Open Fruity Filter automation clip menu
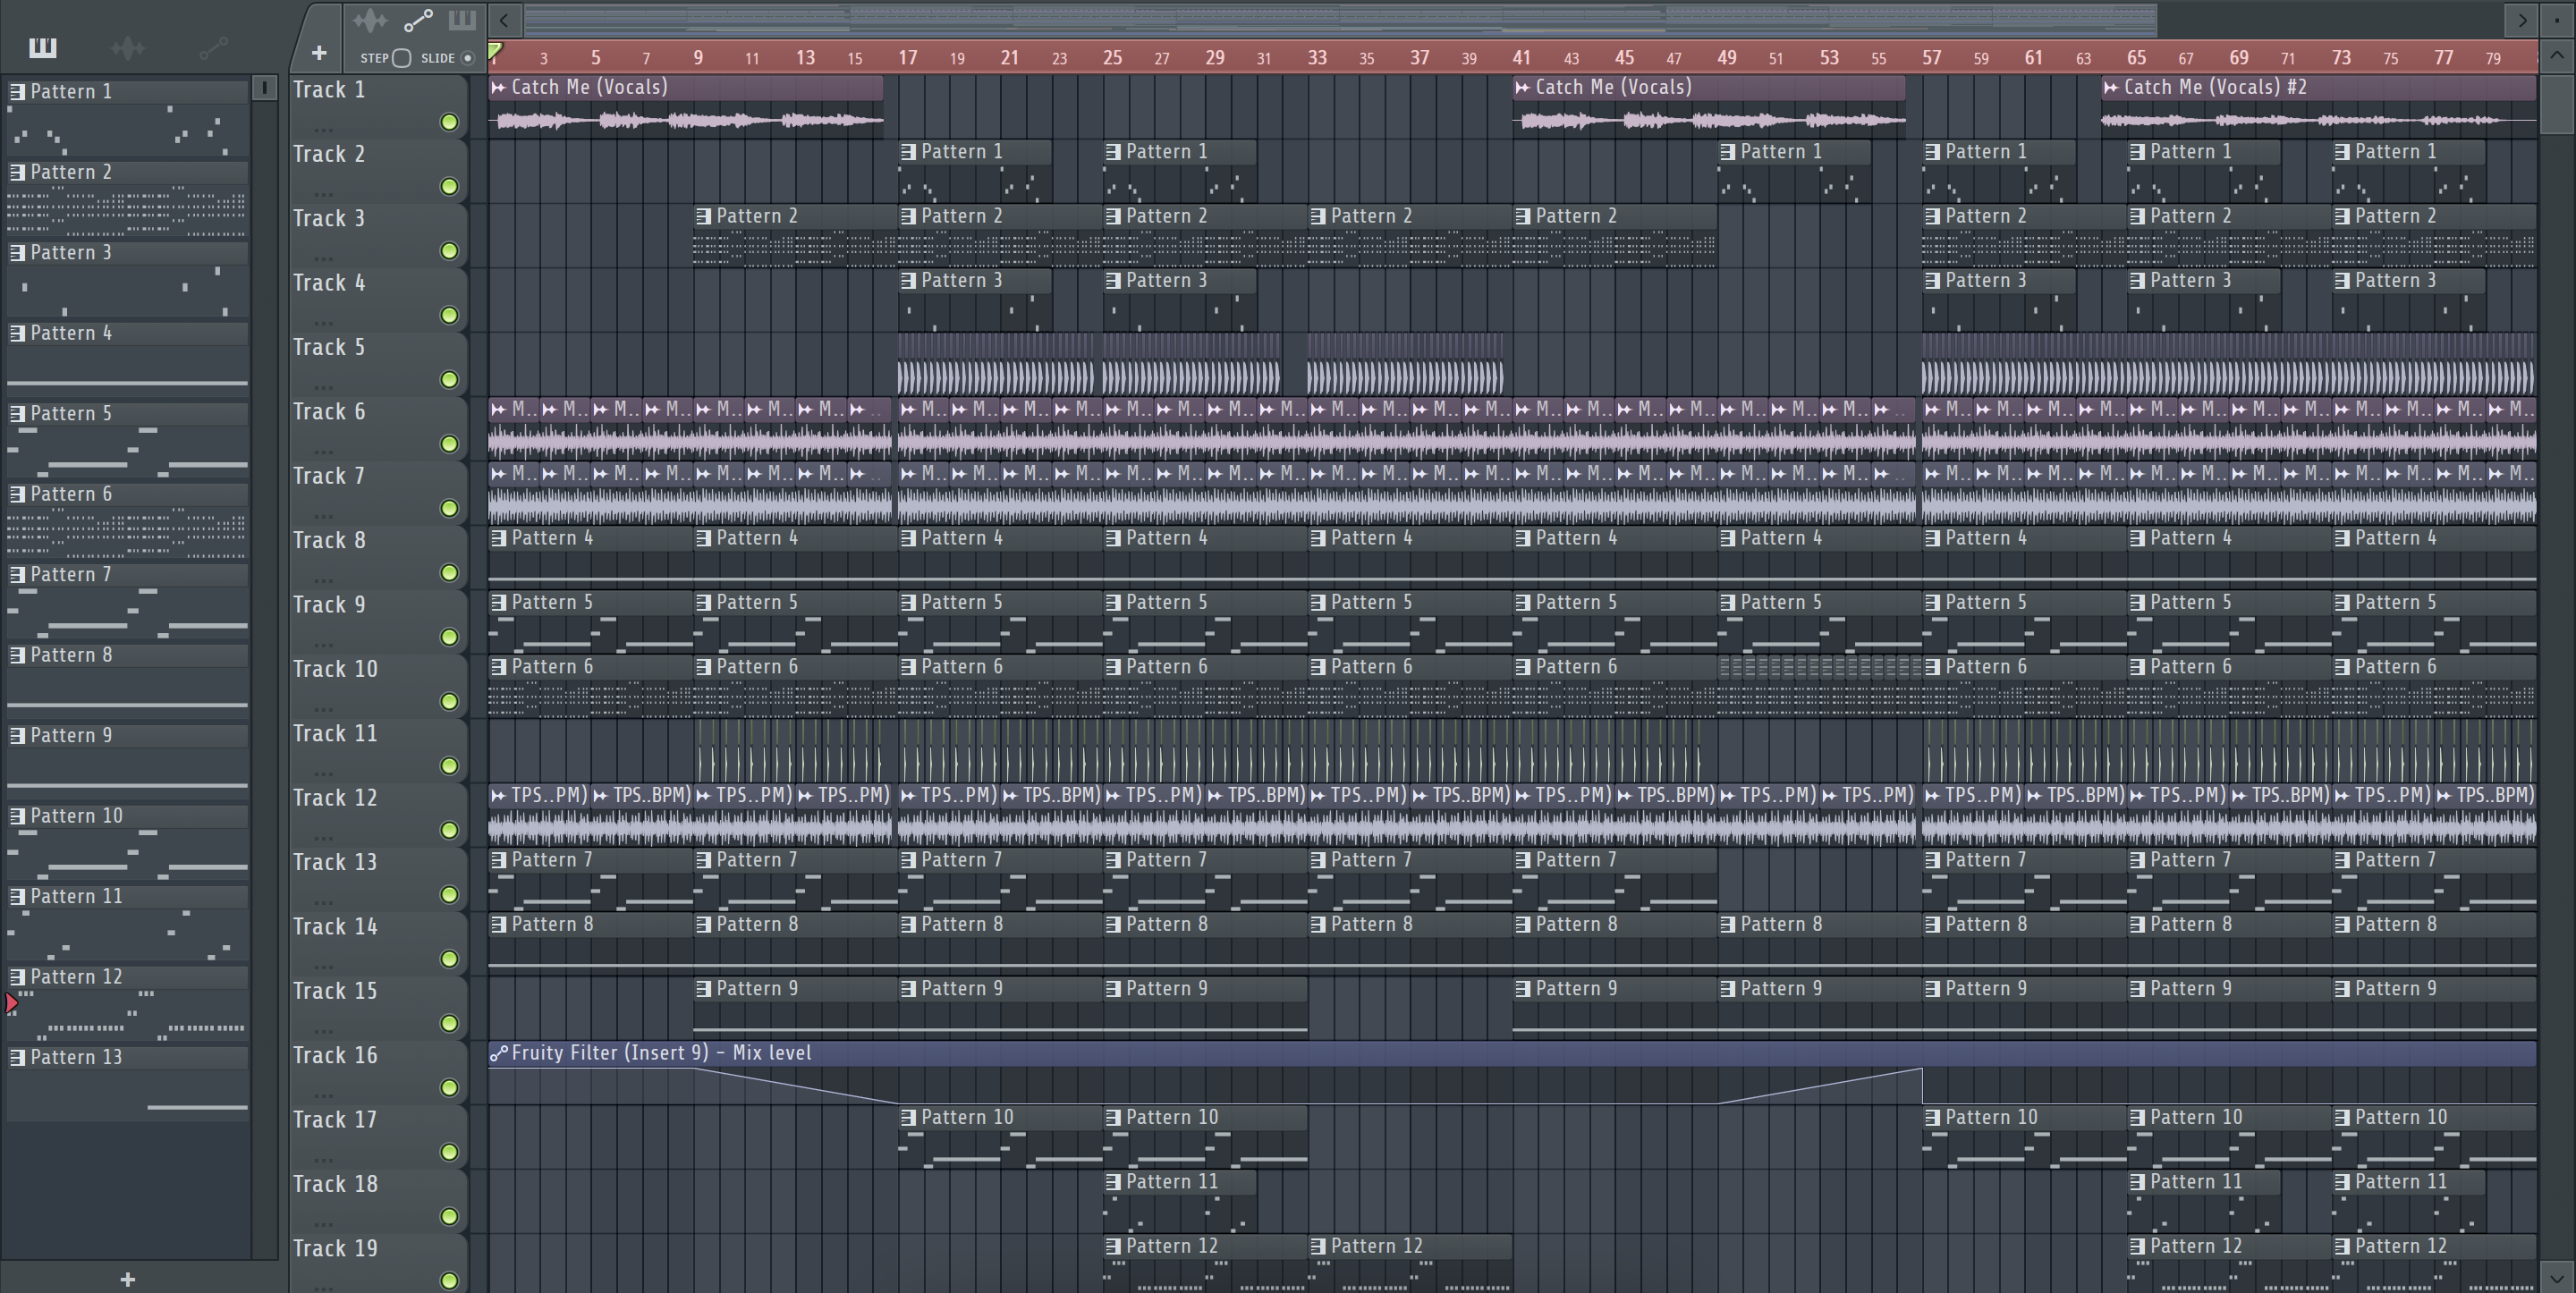2576x1293 pixels. point(498,1053)
